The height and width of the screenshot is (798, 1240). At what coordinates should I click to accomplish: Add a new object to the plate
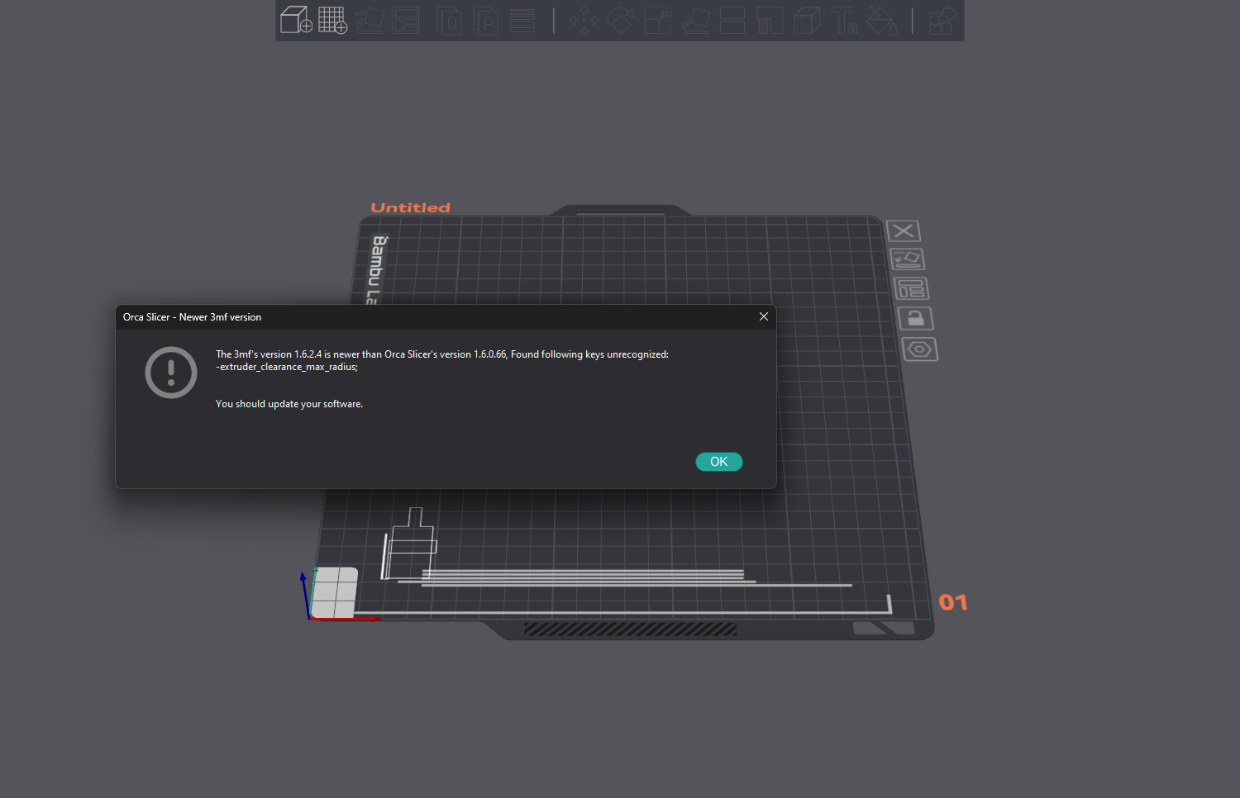click(295, 20)
